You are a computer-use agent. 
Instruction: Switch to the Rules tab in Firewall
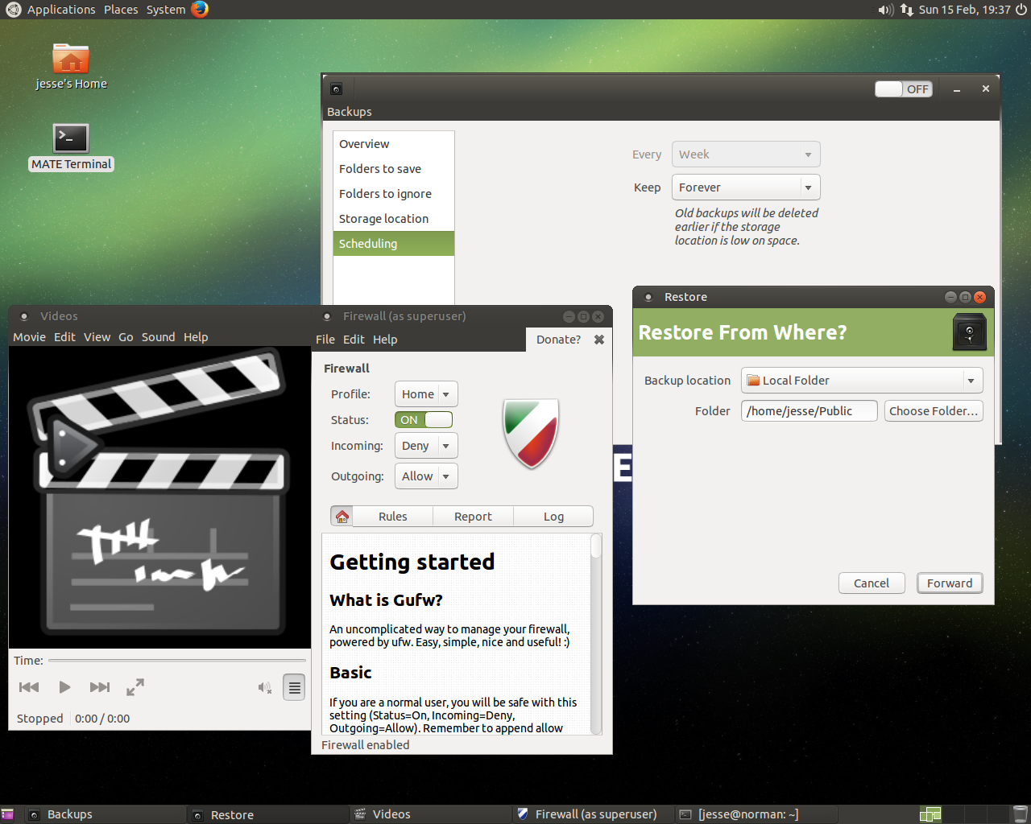pyautogui.click(x=393, y=517)
